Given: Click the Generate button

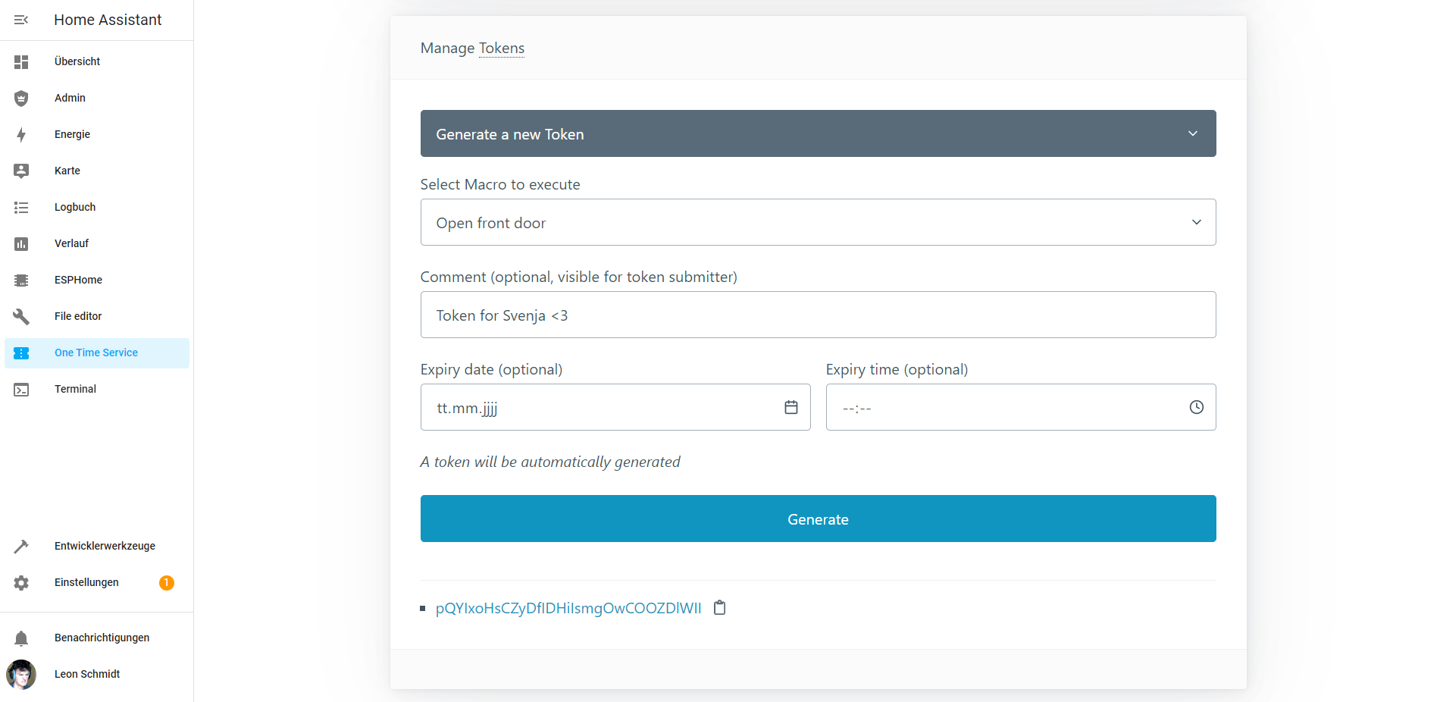Looking at the screenshot, I should point(819,519).
